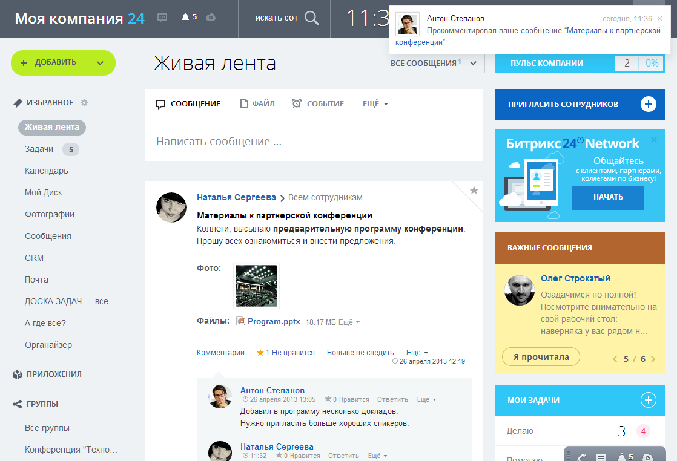
Task: Open Ещё menu under main post
Action: pyautogui.click(x=417, y=352)
